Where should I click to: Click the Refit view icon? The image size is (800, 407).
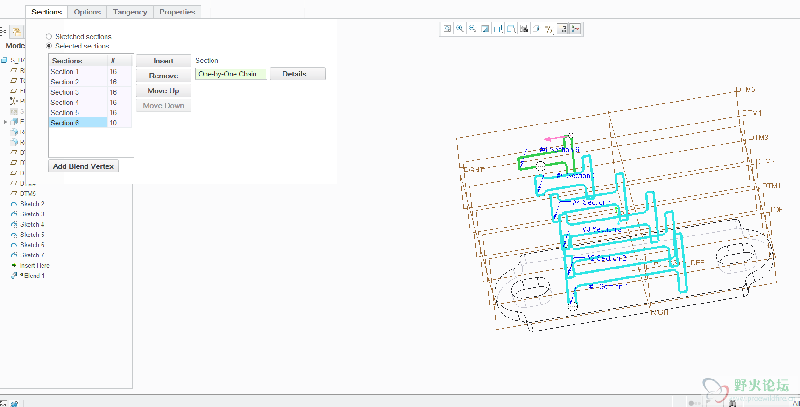[447, 29]
